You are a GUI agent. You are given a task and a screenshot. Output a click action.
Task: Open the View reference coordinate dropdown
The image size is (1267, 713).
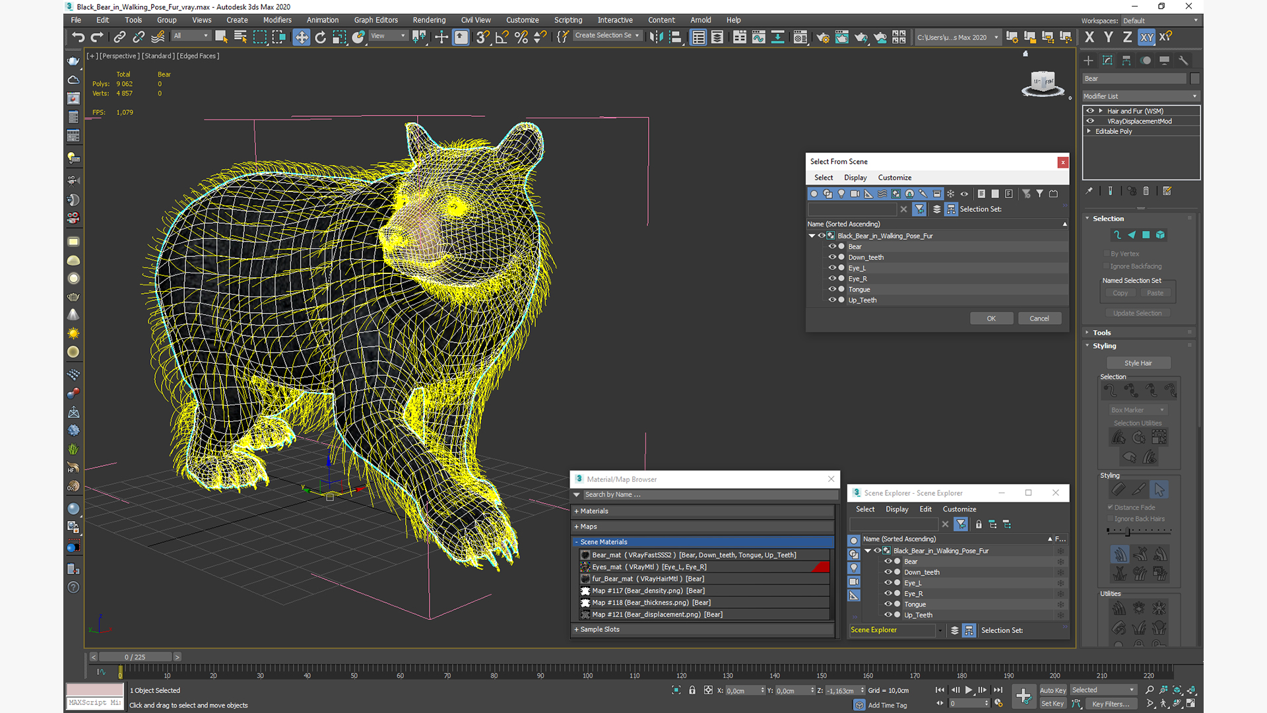(388, 36)
